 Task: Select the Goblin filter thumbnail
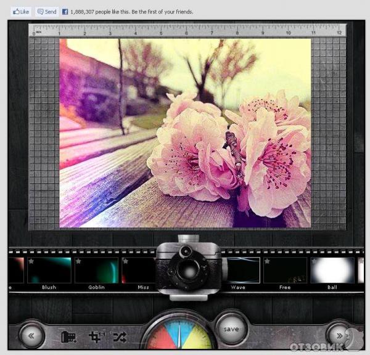coord(97,271)
